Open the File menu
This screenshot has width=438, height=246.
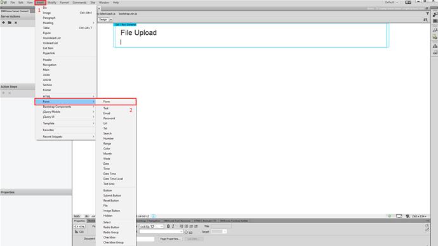point(13,3)
